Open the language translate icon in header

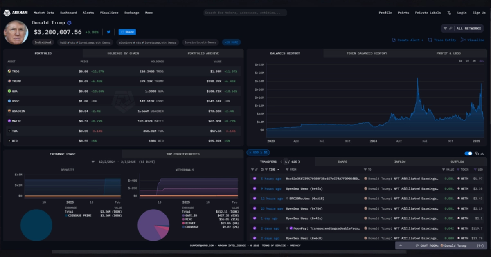pyautogui.click(x=449, y=13)
